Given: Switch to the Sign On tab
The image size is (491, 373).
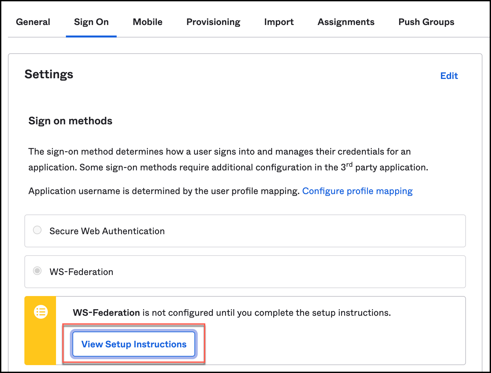Looking at the screenshot, I should pos(91,22).
